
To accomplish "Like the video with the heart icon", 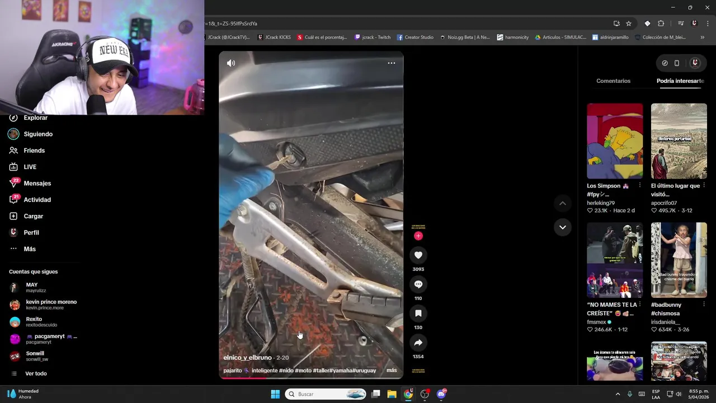I will (418, 255).
